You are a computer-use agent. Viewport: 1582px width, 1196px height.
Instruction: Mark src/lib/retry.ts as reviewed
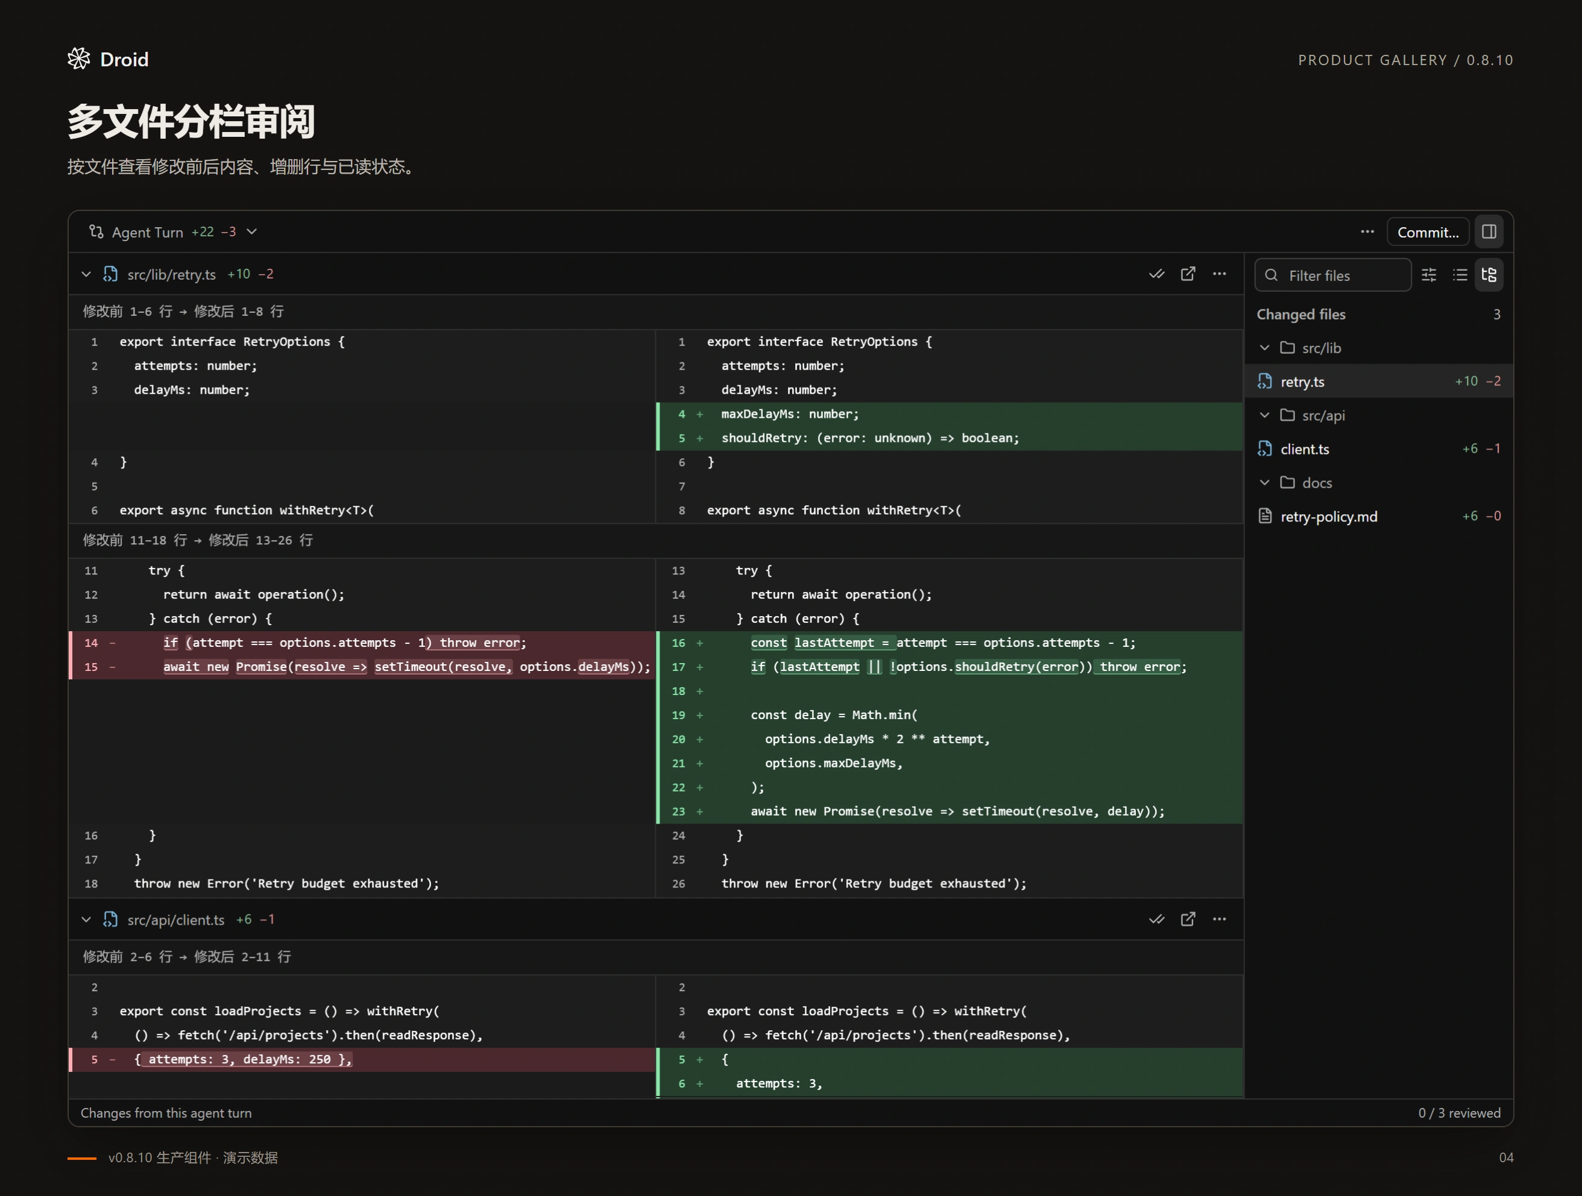1156,274
